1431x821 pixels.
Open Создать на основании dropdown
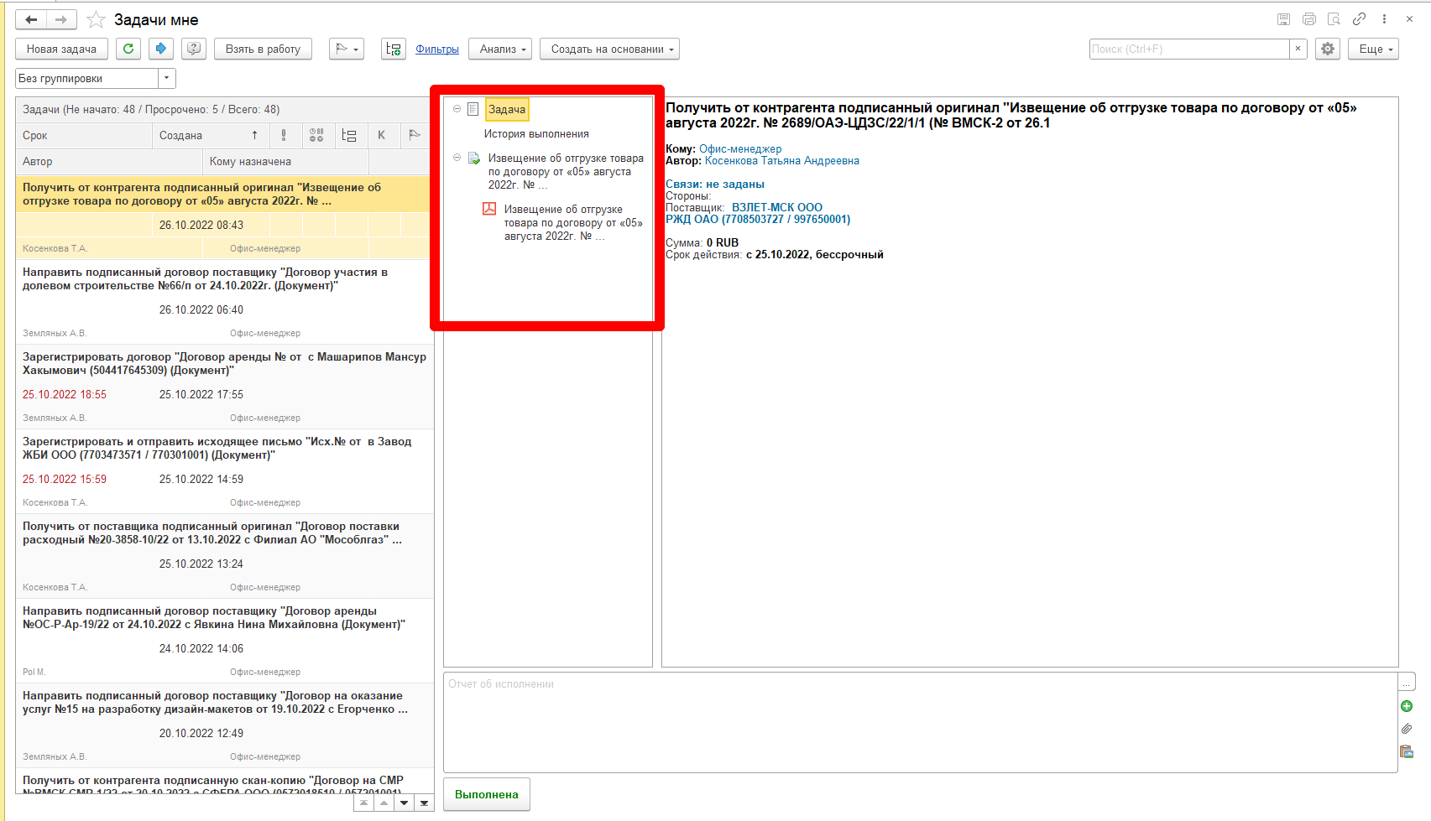[609, 49]
